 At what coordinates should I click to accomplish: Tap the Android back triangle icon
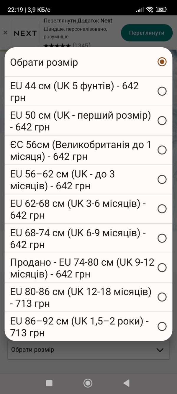point(126,383)
